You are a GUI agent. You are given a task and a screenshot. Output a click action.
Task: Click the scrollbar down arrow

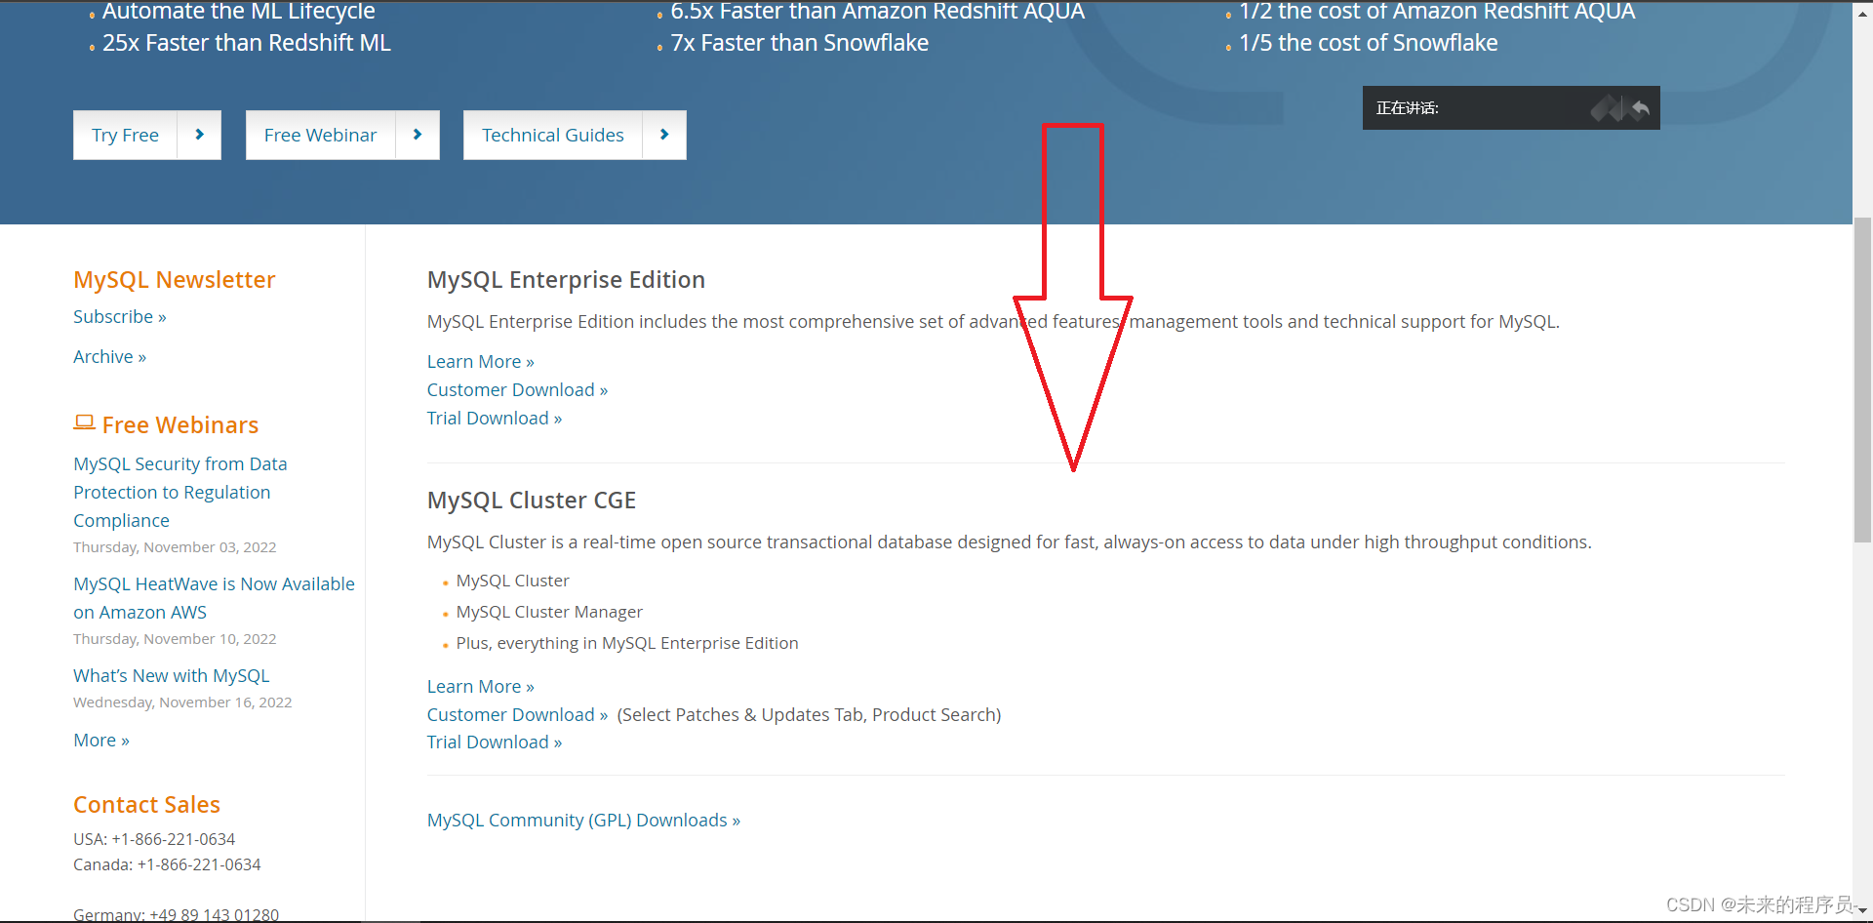pyautogui.click(x=1862, y=911)
